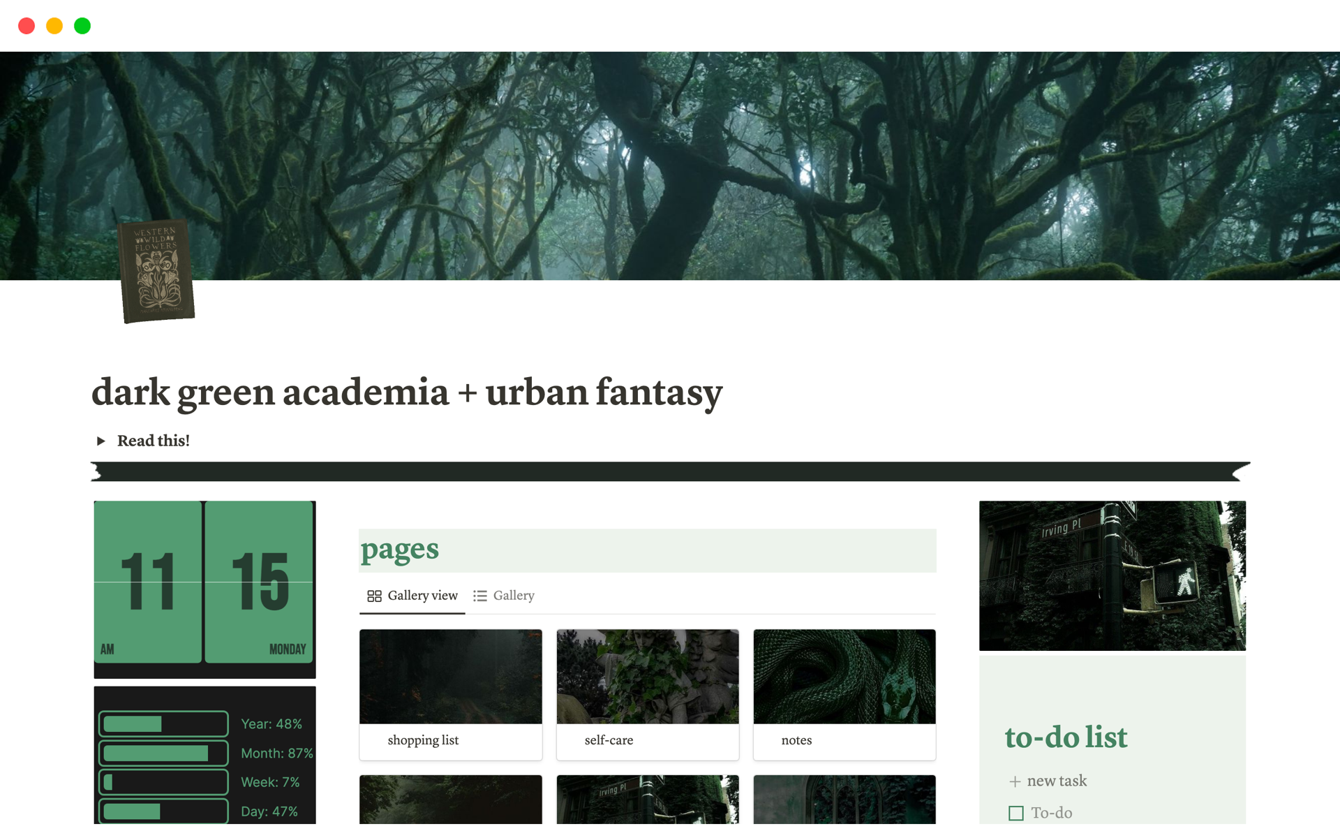Click the pages heading
The height and width of the screenshot is (838, 1340).
coord(400,550)
